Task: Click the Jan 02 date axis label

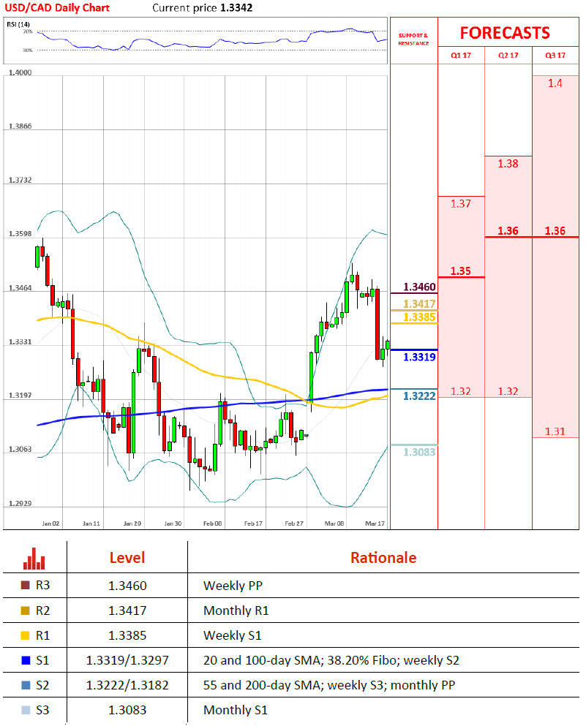Action: pyautogui.click(x=50, y=523)
